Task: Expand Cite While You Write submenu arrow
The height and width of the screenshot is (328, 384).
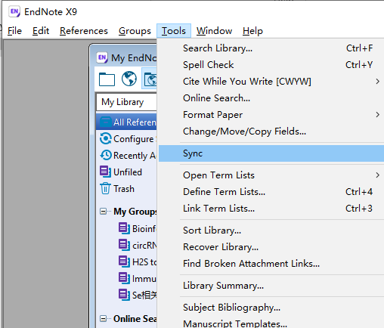Action: click(377, 82)
